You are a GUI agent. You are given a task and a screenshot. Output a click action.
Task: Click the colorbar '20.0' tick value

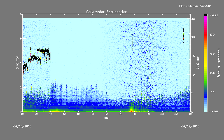(x=212, y=34)
